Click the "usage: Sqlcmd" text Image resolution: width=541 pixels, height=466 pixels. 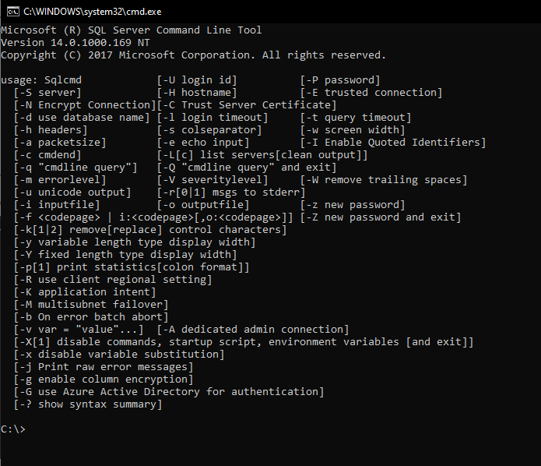click(41, 80)
